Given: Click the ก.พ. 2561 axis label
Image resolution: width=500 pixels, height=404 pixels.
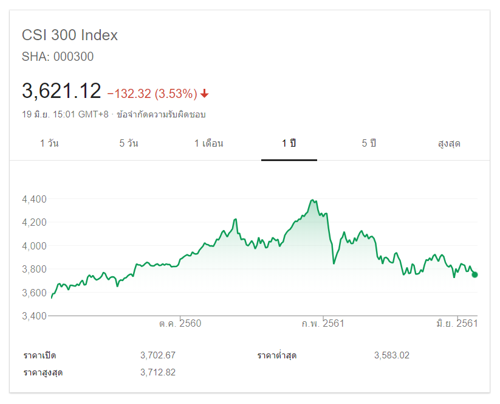Looking at the screenshot, I should pos(323,324).
